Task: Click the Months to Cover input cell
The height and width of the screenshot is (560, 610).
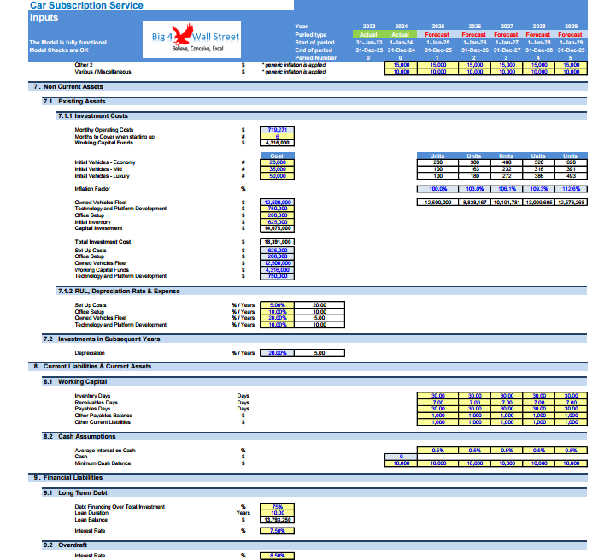Action: point(277,137)
